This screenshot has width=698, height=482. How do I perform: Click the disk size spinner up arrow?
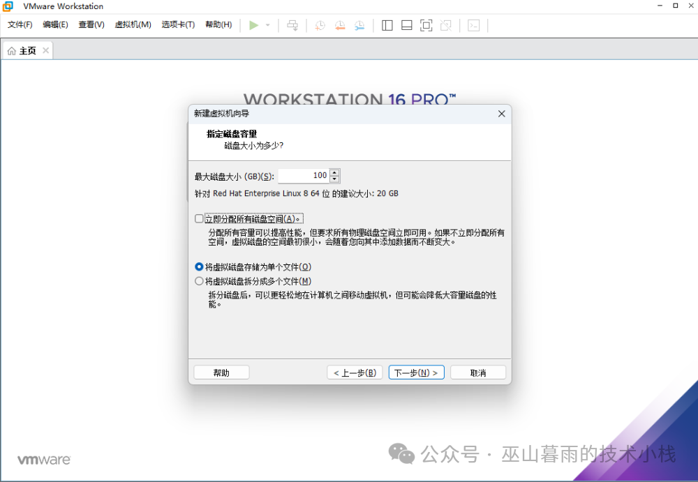[334, 172]
